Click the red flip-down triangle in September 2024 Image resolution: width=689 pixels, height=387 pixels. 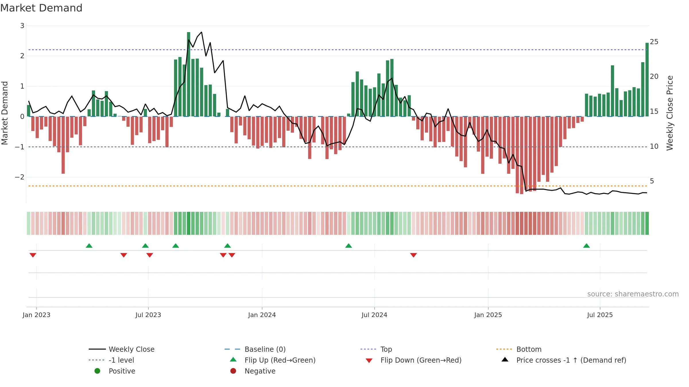coord(413,255)
